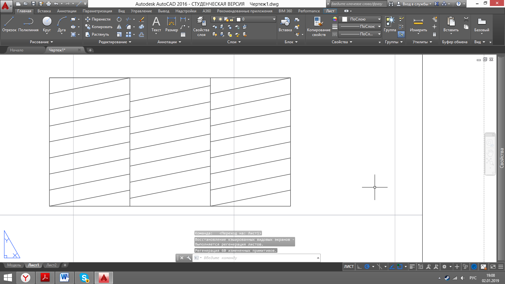Open the Текст annotation tool
The image size is (505, 284).
(x=156, y=25)
